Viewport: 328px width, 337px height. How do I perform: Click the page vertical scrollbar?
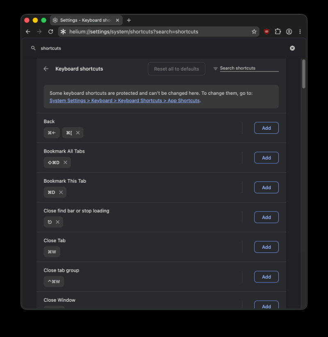coord(303,74)
